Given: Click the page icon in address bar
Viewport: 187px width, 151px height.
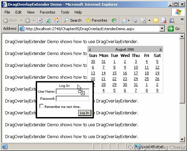Looking at the screenshot, I should (21, 29).
